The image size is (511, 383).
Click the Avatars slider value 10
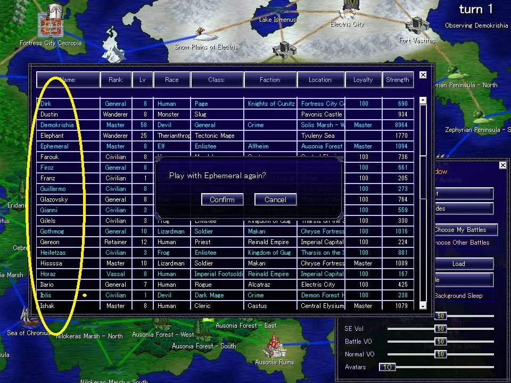click(387, 367)
